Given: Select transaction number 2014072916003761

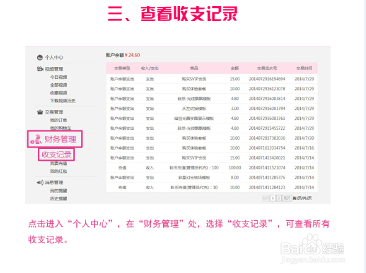Looking at the screenshot, I should click(267, 119).
